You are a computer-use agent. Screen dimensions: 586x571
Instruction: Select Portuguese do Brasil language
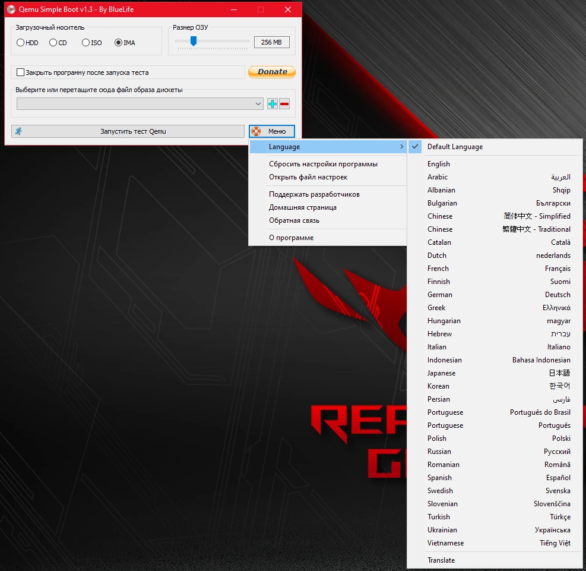(x=495, y=412)
